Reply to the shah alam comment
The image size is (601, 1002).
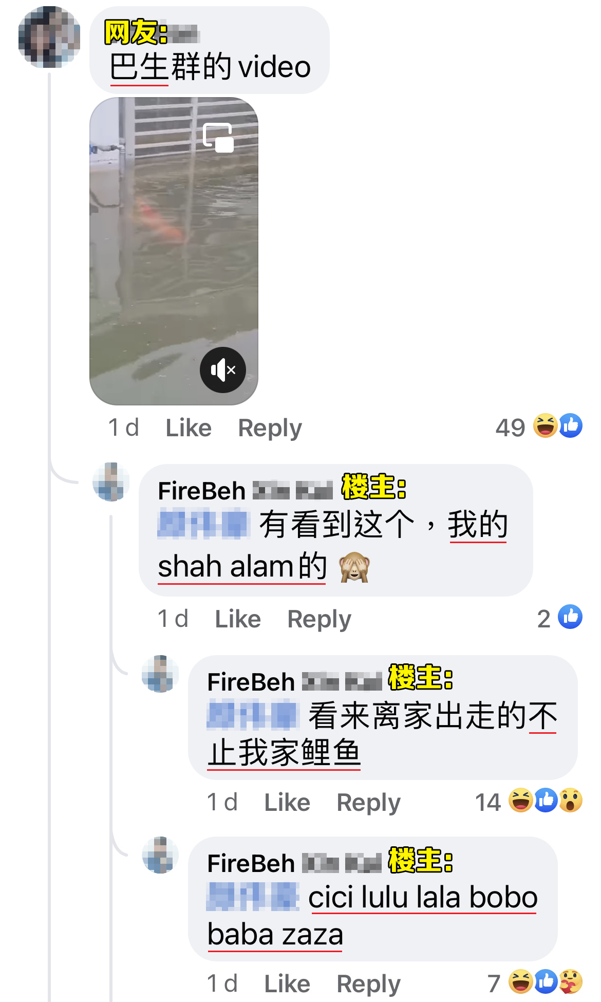320,619
